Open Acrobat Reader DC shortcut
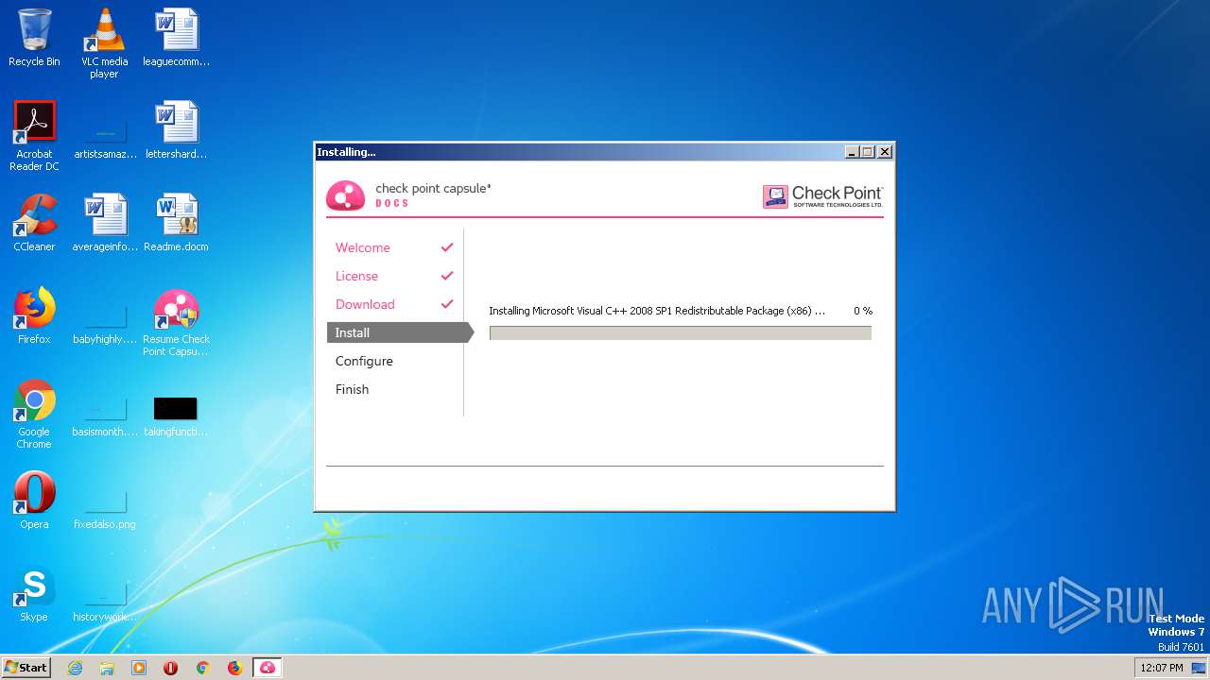Screen dimensions: 1210x680 click(x=34, y=136)
